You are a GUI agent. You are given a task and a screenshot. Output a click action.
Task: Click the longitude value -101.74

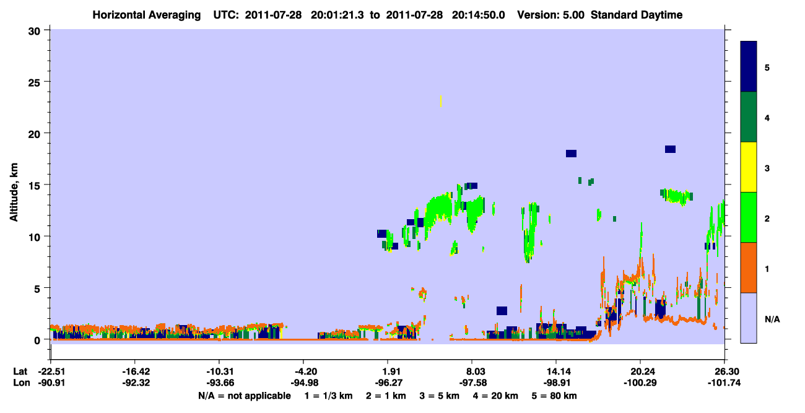point(724,383)
